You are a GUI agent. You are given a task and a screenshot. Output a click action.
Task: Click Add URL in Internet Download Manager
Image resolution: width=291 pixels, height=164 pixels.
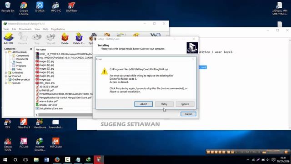[8, 38]
